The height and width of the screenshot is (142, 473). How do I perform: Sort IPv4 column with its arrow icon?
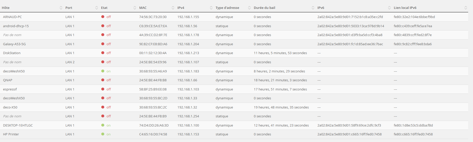211,8
